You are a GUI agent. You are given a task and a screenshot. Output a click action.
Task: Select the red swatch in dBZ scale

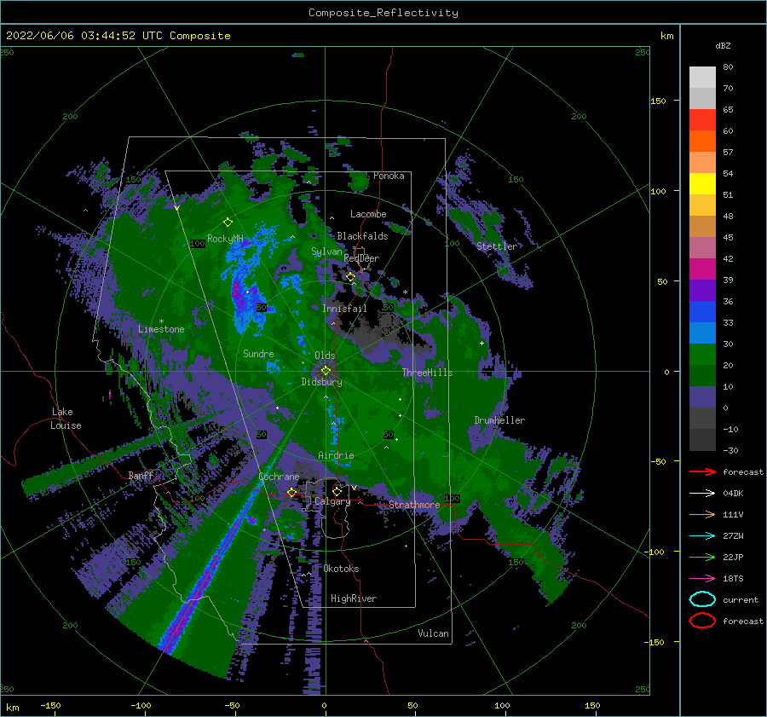[x=702, y=119]
